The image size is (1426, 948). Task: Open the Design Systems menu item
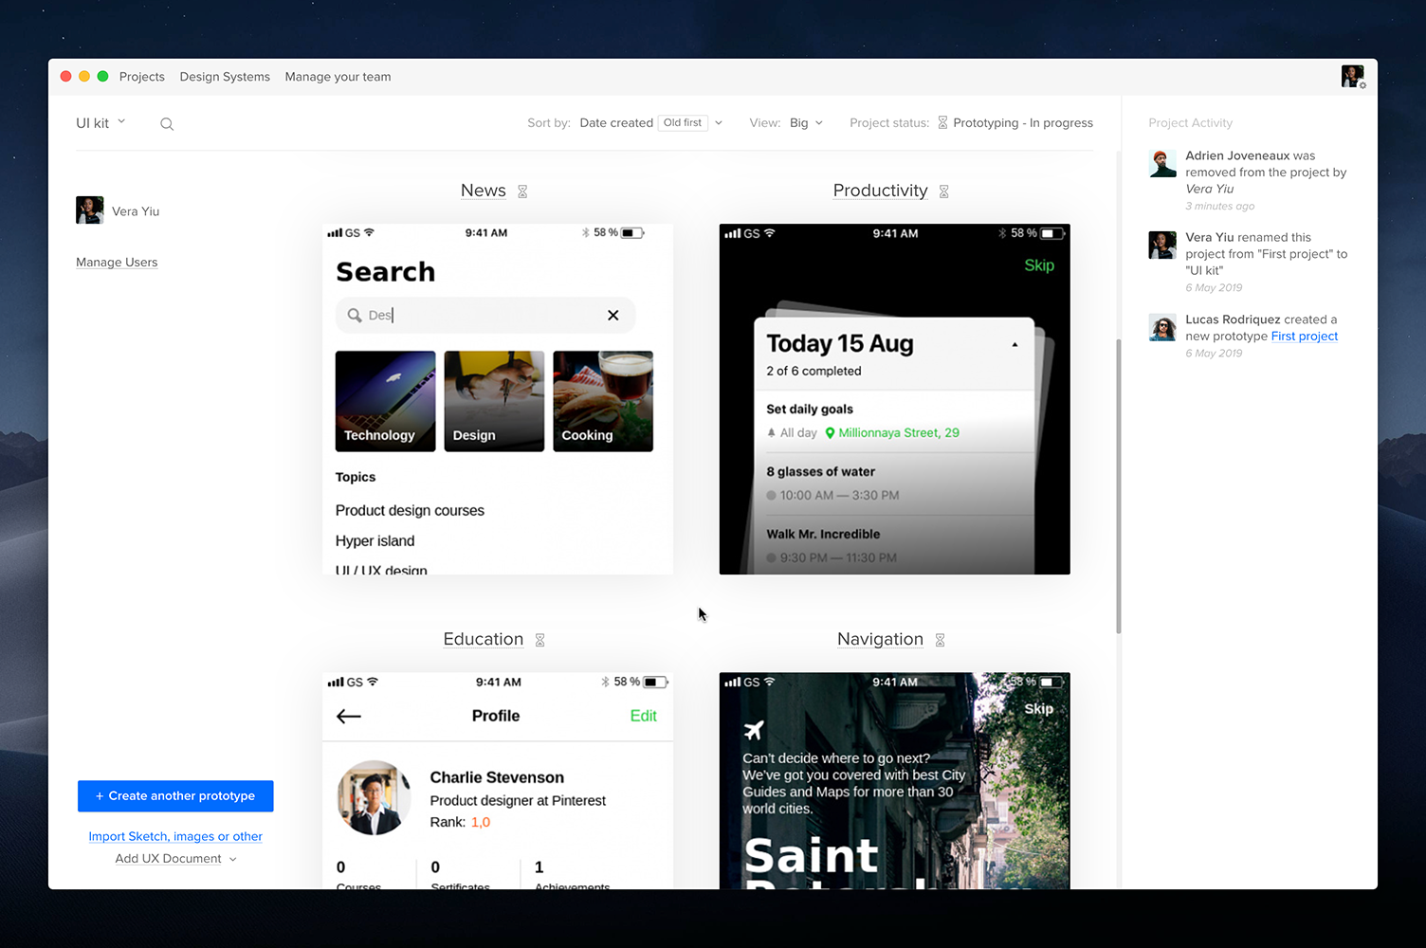point(225,77)
